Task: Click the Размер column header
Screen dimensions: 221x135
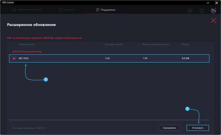Action: pos(185,44)
